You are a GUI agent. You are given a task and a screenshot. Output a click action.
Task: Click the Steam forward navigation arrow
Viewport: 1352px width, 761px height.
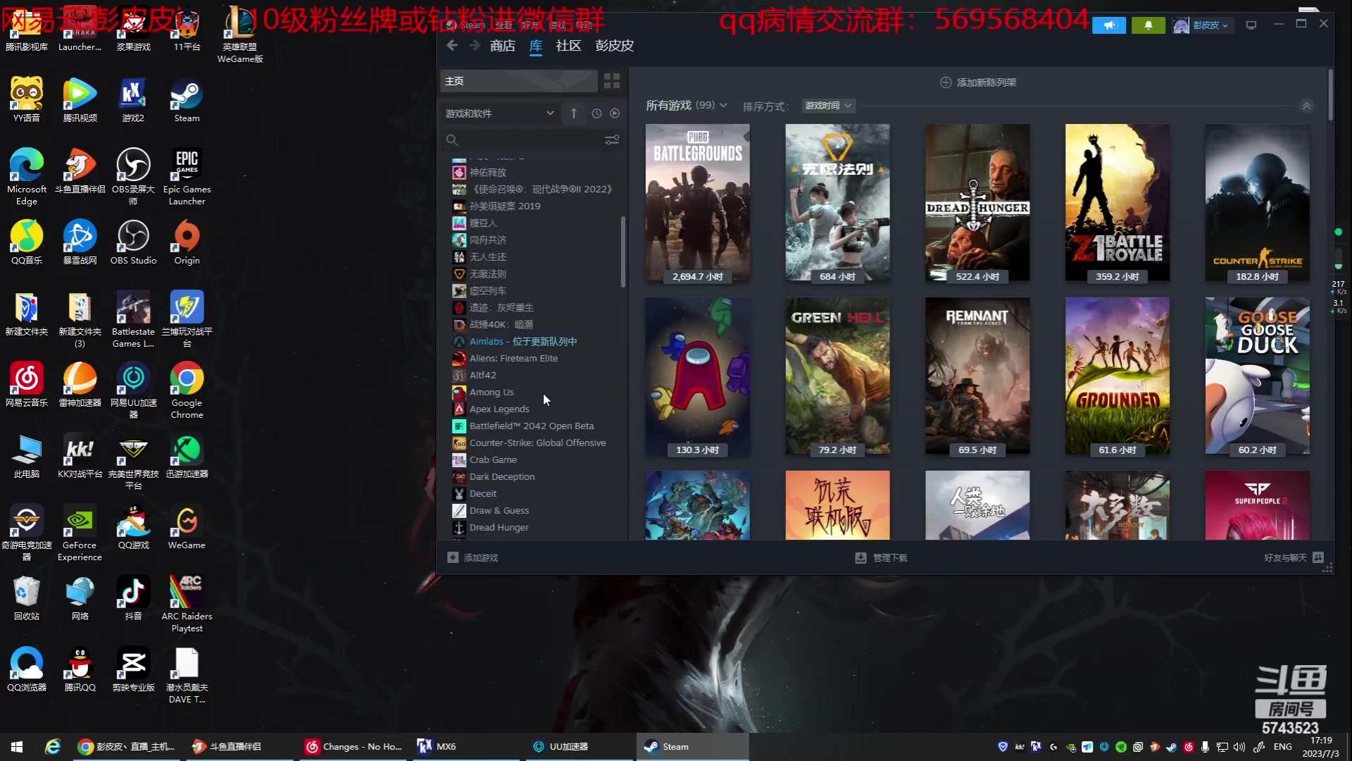[x=475, y=46]
